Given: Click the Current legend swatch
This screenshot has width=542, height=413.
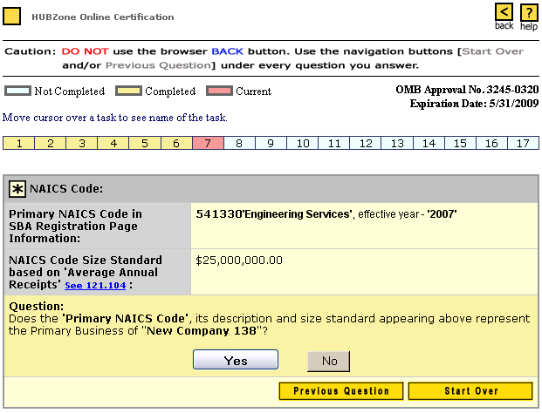Looking at the screenshot, I should pos(219,91).
